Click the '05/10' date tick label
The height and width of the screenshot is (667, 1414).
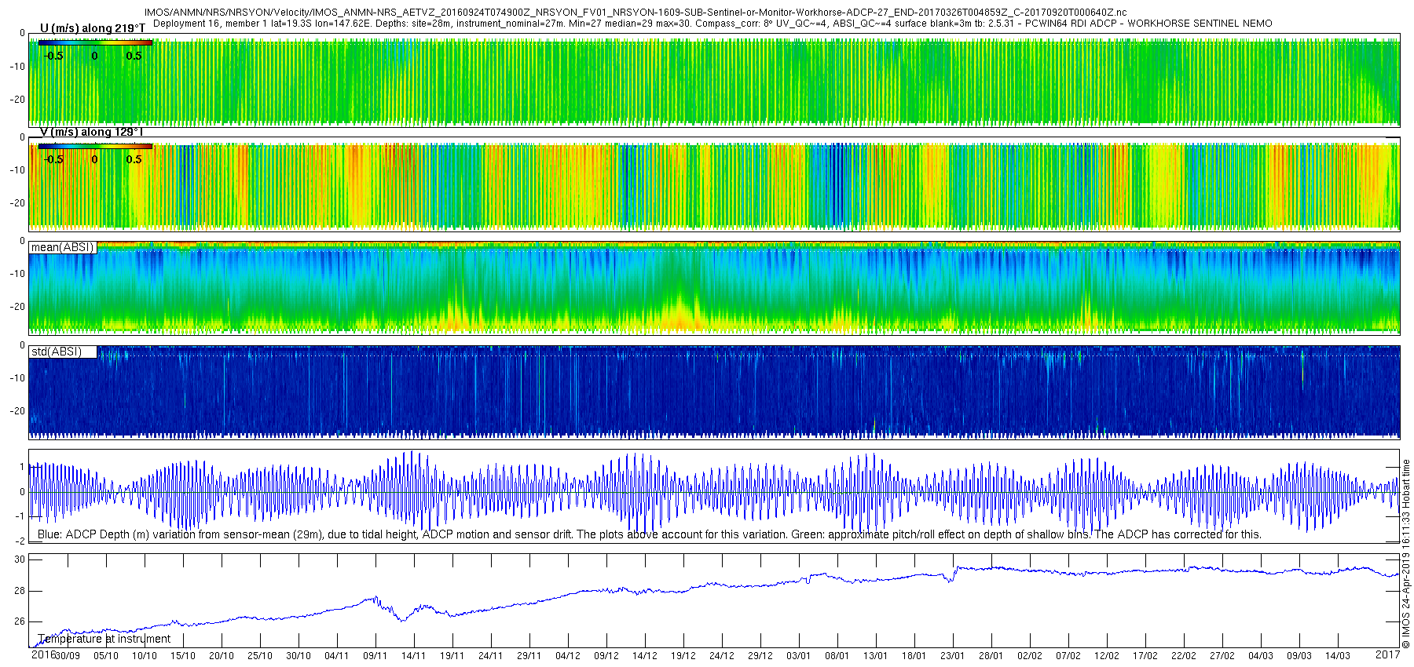tap(106, 656)
